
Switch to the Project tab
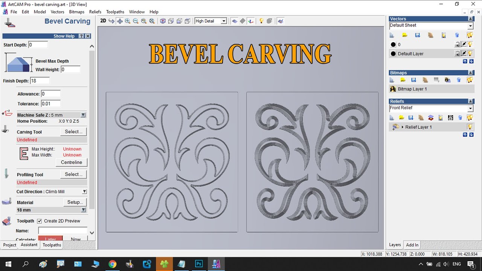10,245
